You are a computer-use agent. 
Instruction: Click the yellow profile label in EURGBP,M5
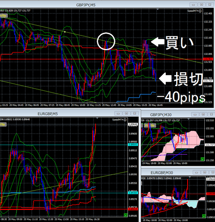[3, 124]
